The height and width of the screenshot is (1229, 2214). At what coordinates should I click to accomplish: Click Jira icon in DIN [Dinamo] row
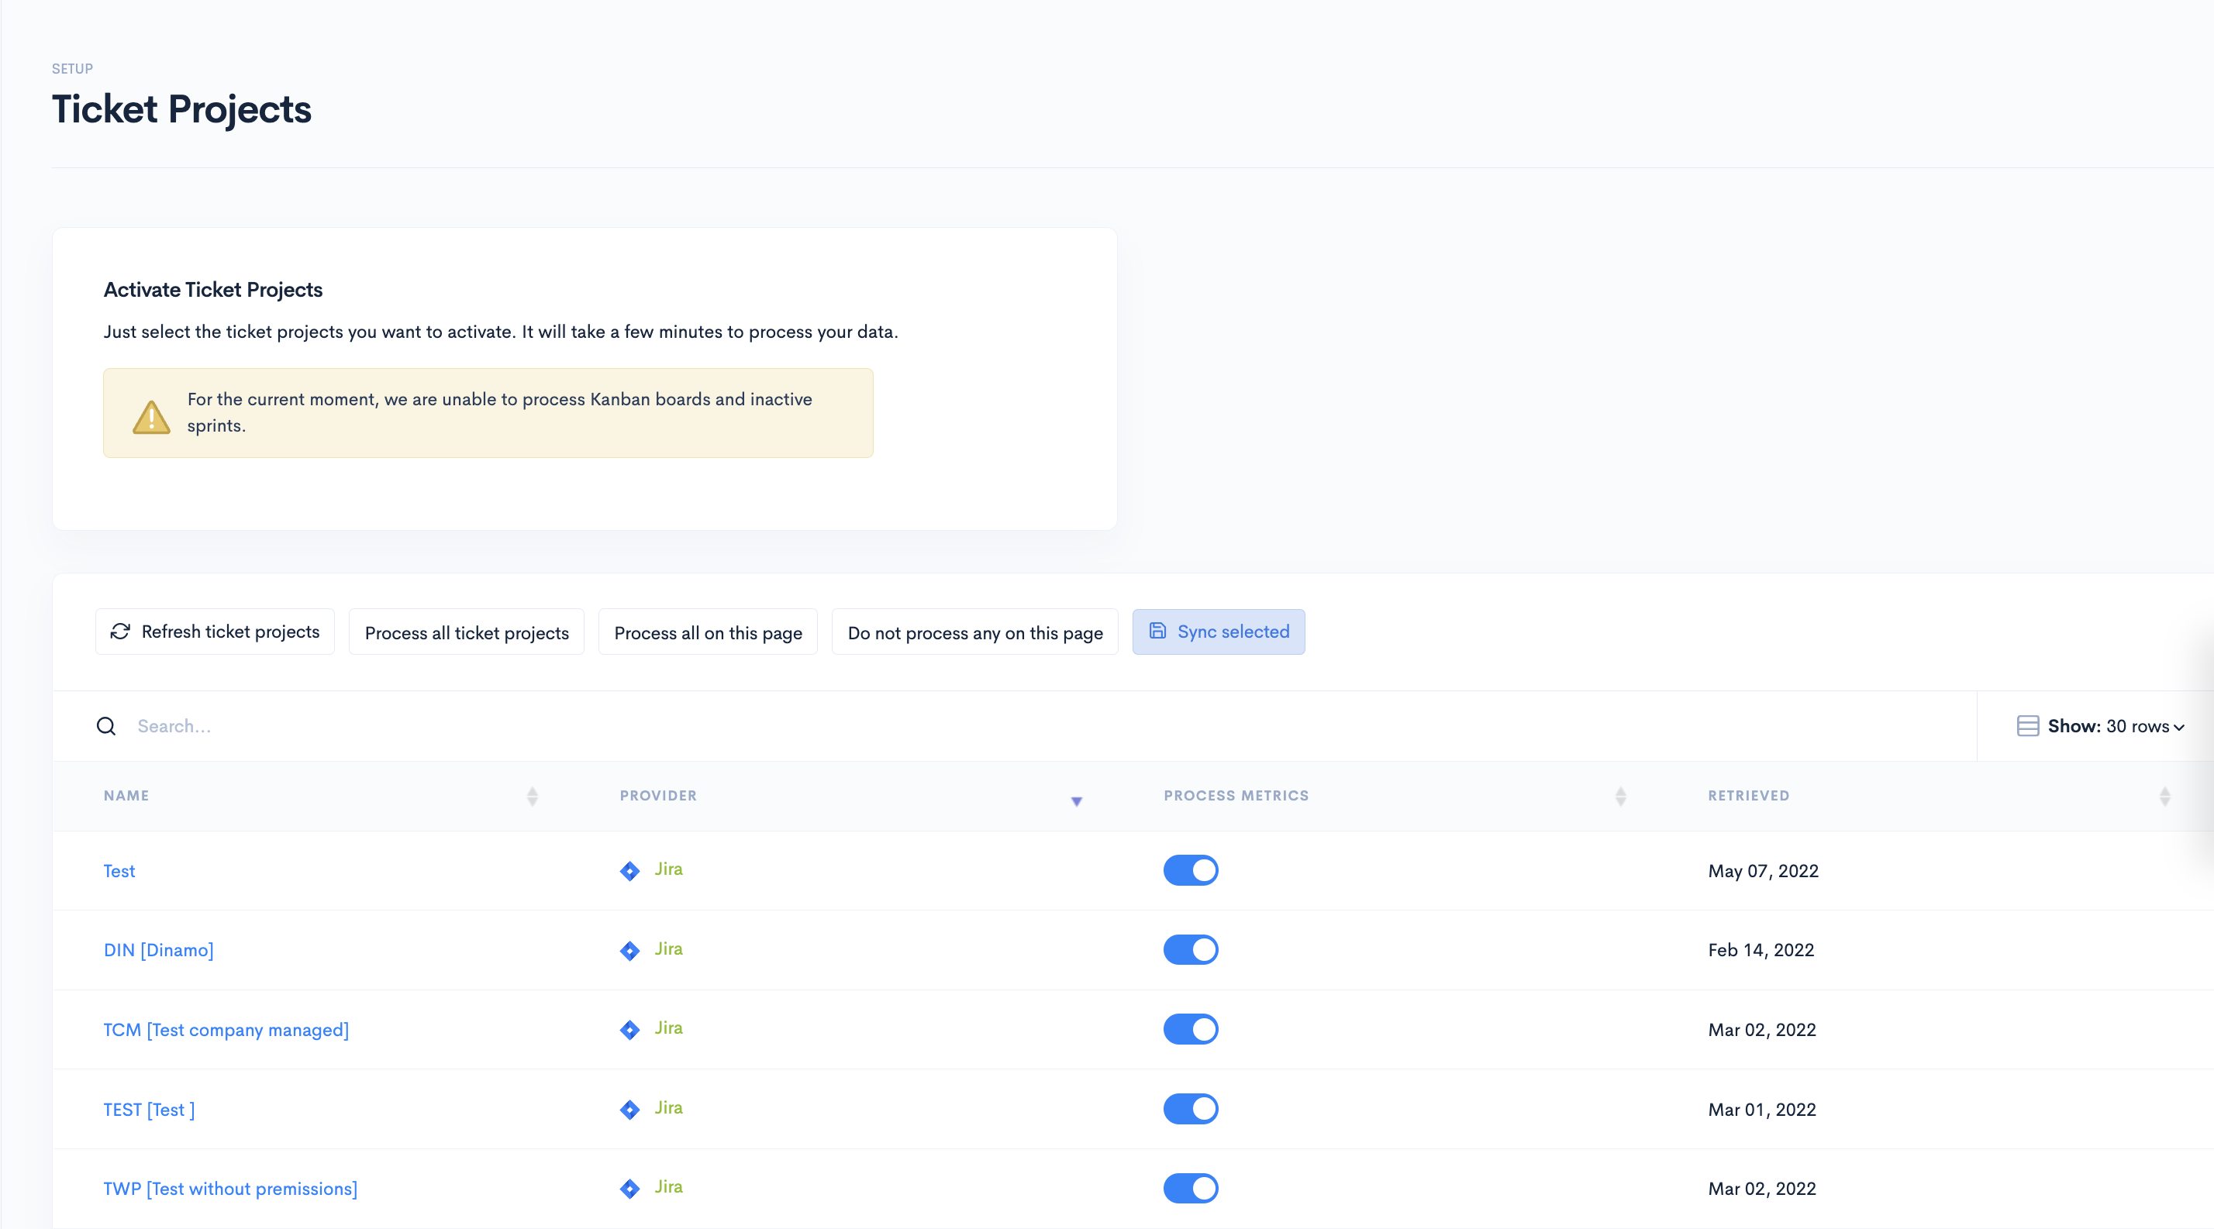(x=630, y=951)
